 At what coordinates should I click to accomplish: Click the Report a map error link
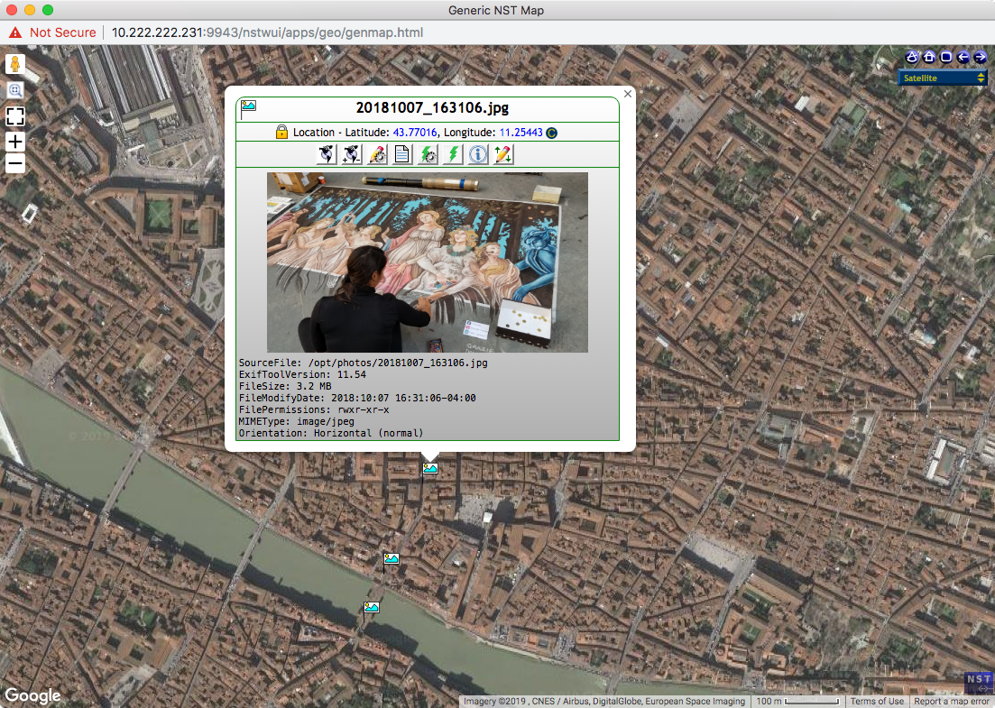[951, 701]
